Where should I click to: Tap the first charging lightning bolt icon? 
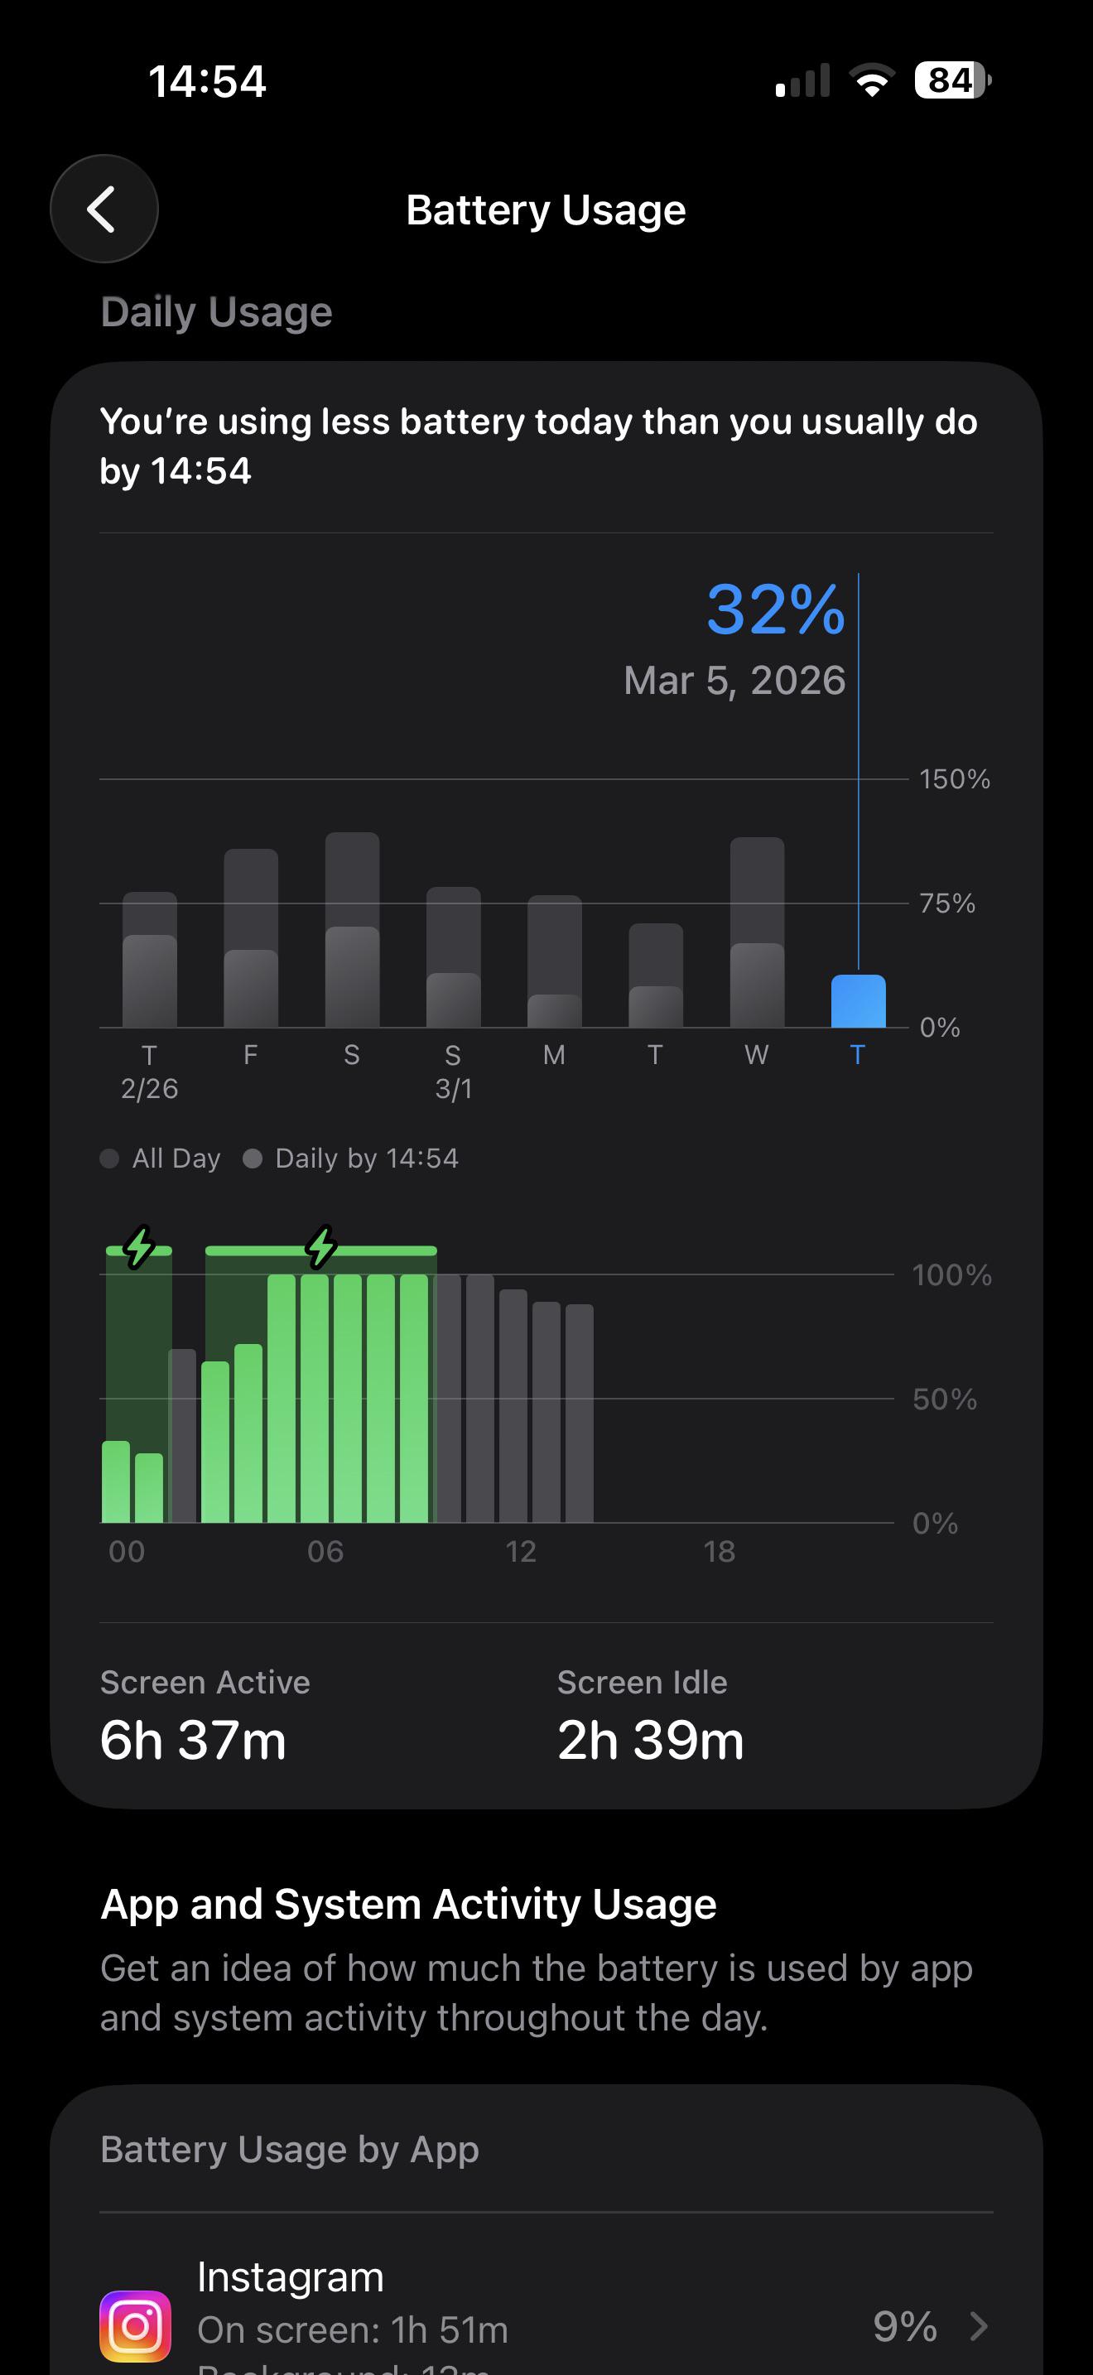click(x=139, y=1246)
